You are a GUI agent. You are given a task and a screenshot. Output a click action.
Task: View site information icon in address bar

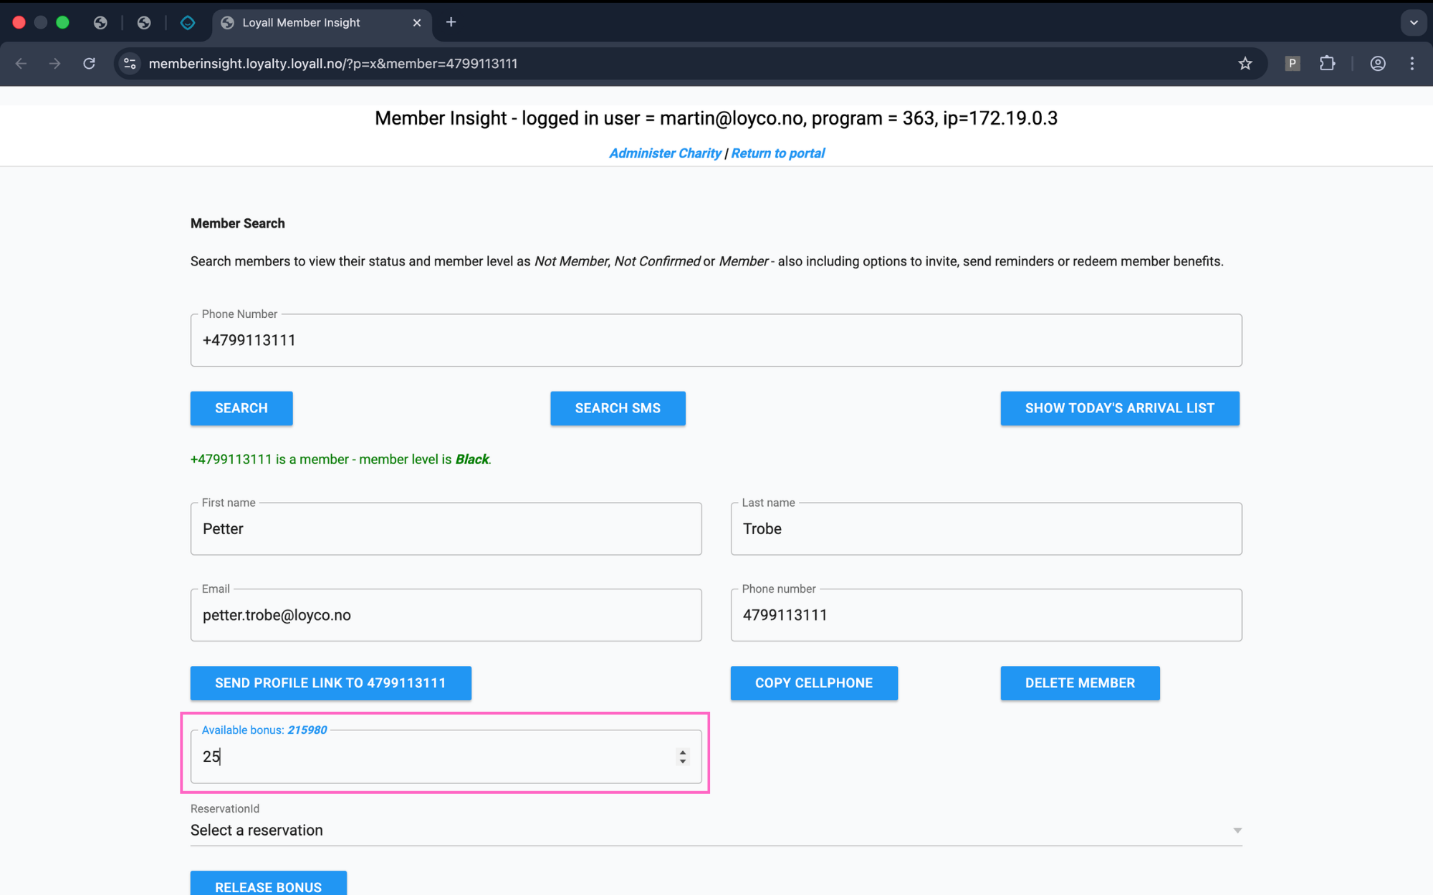tap(130, 64)
